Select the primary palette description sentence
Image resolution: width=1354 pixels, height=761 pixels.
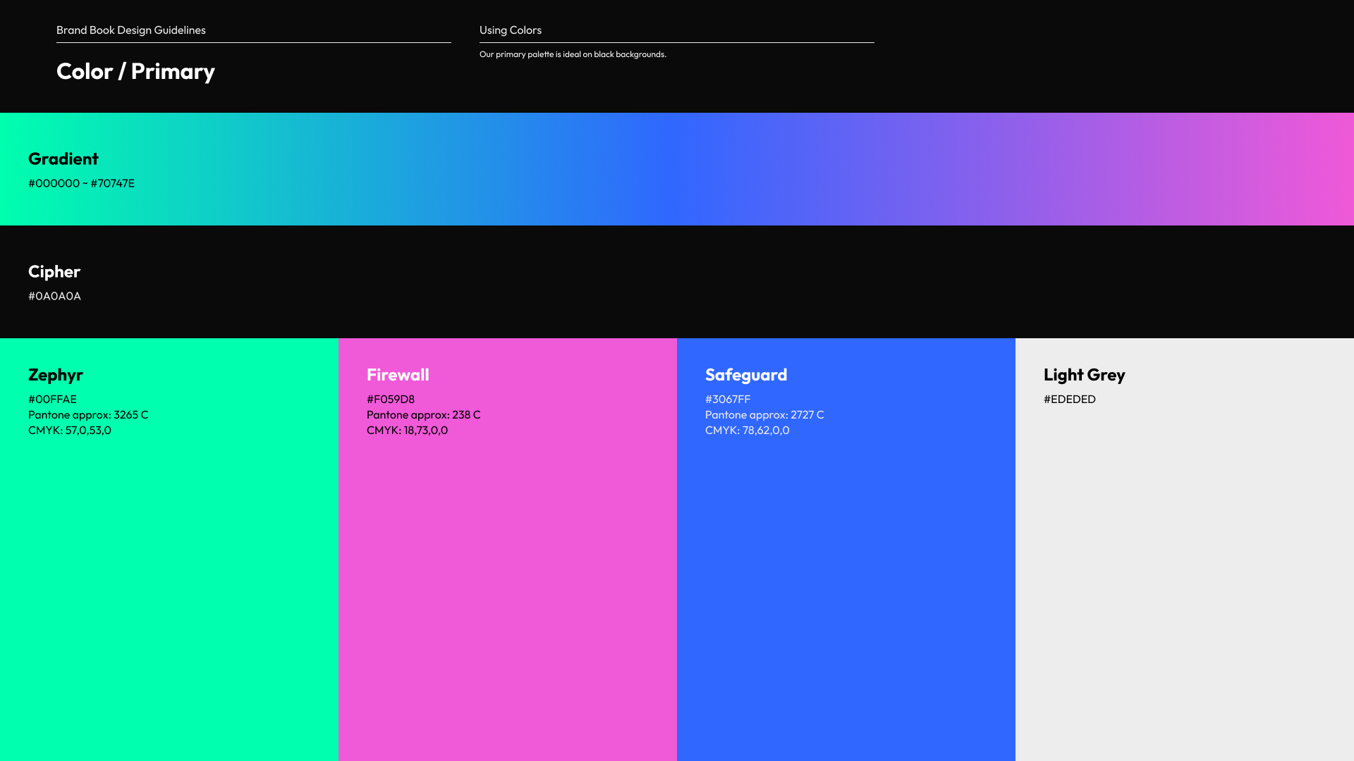[x=573, y=54]
